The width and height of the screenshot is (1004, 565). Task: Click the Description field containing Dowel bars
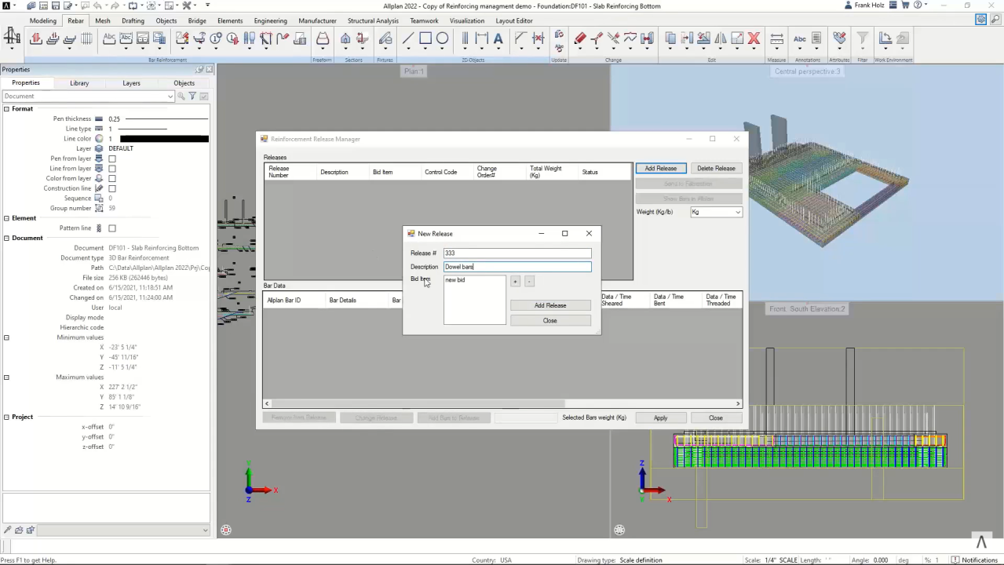click(517, 267)
